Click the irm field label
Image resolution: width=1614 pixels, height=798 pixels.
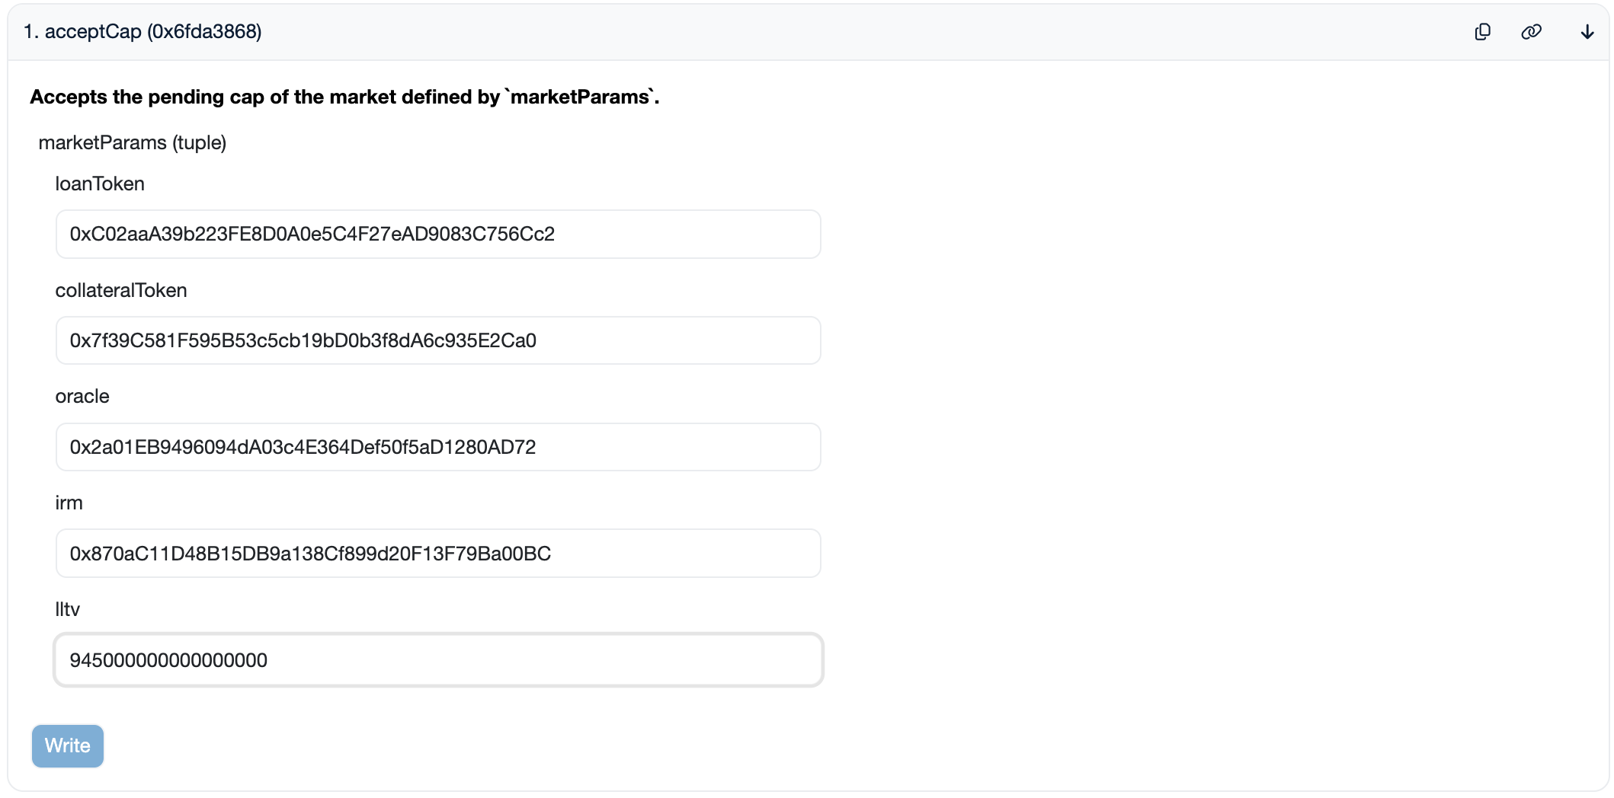click(x=69, y=503)
